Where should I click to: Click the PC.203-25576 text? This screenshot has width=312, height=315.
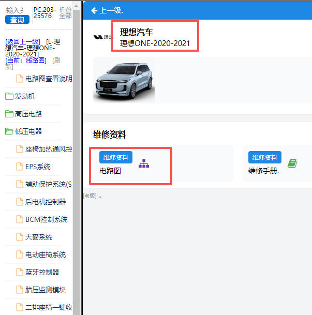click(x=44, y=12)
